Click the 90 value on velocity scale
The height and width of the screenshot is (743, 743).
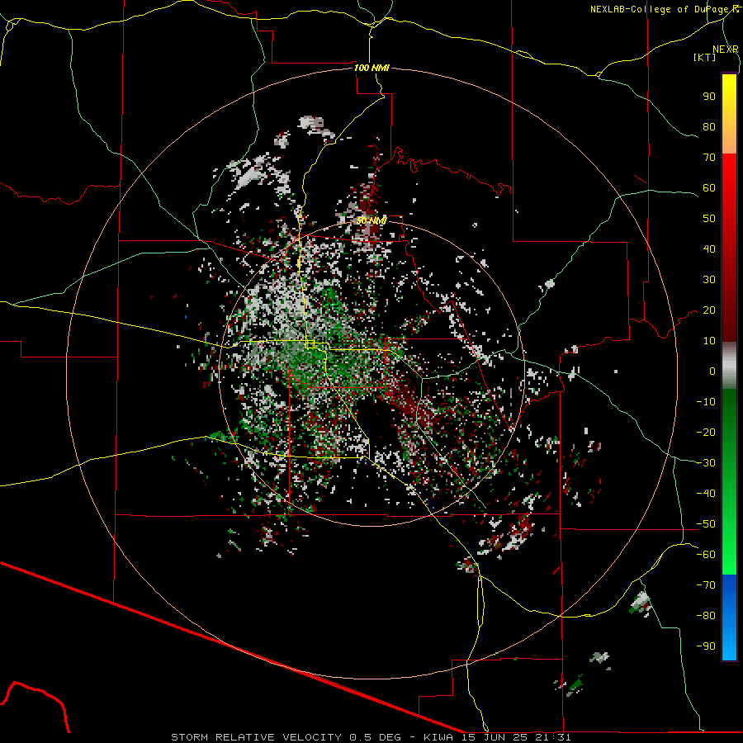pyautogui.click(x=709, y=97)
